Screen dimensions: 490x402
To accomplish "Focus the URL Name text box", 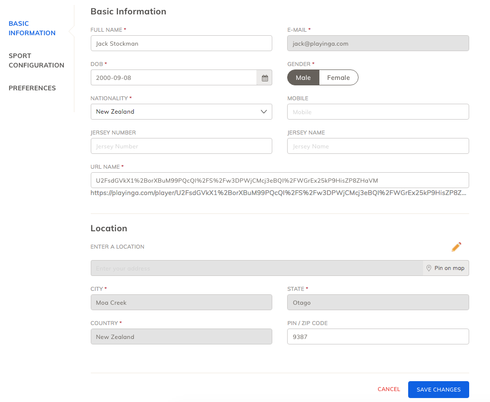I will coord(280,180).
